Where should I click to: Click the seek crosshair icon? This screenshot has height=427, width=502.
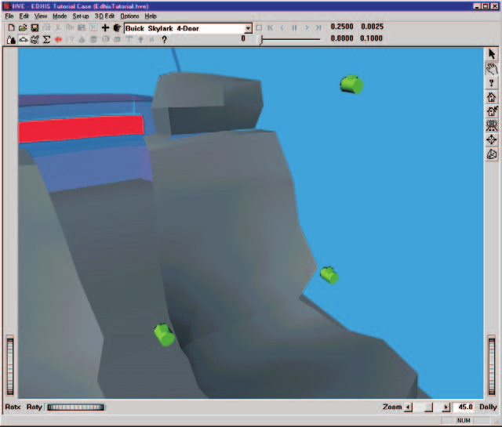pos(492,139)
